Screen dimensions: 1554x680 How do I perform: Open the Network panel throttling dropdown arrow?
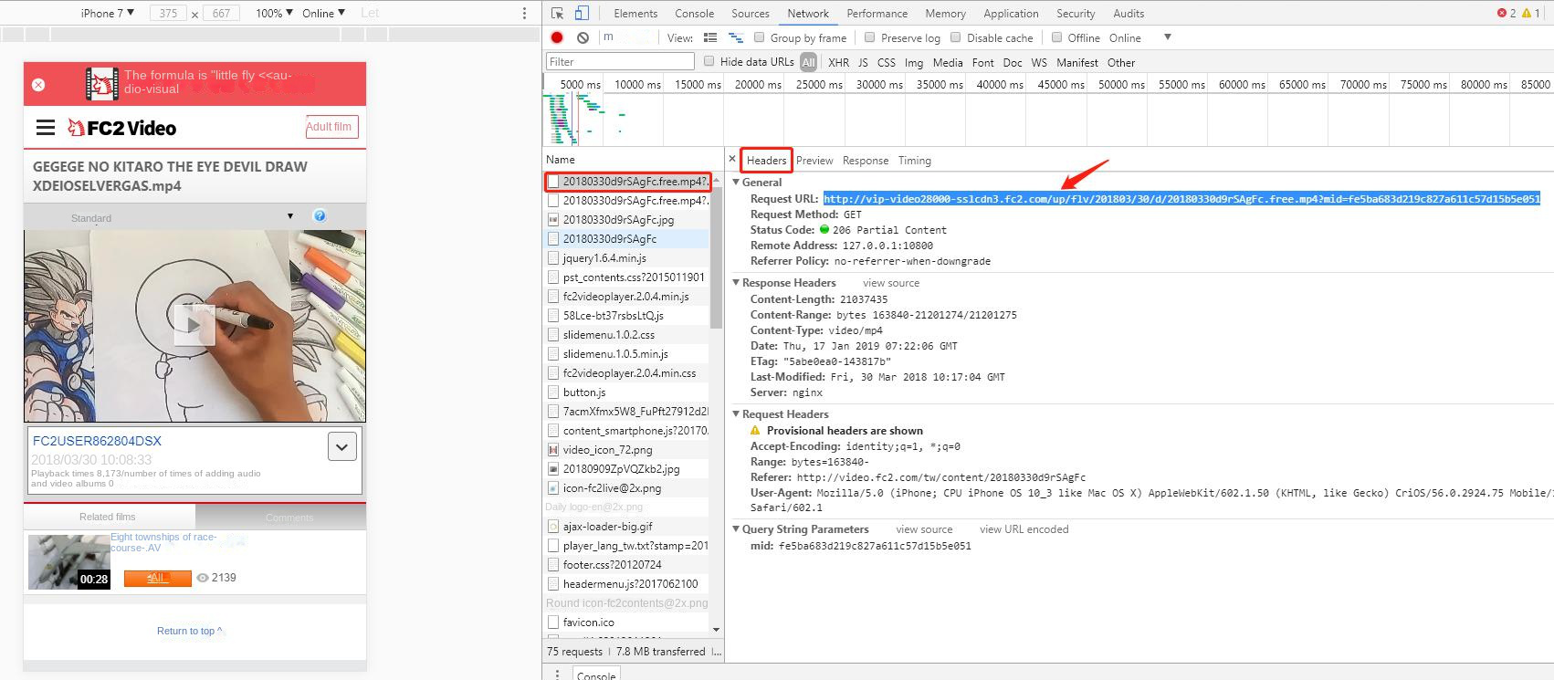(x=1167, y=37)
